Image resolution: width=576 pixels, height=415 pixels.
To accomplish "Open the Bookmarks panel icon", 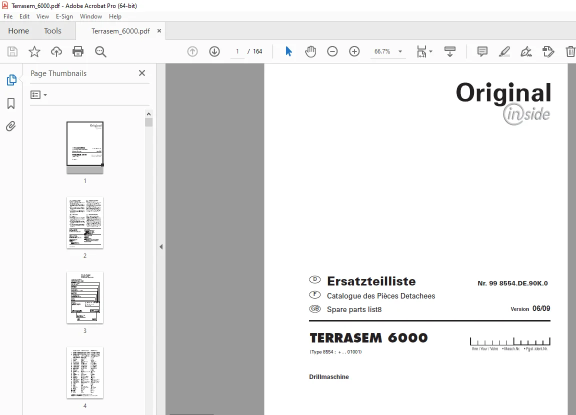I will (x=11, y=103).
